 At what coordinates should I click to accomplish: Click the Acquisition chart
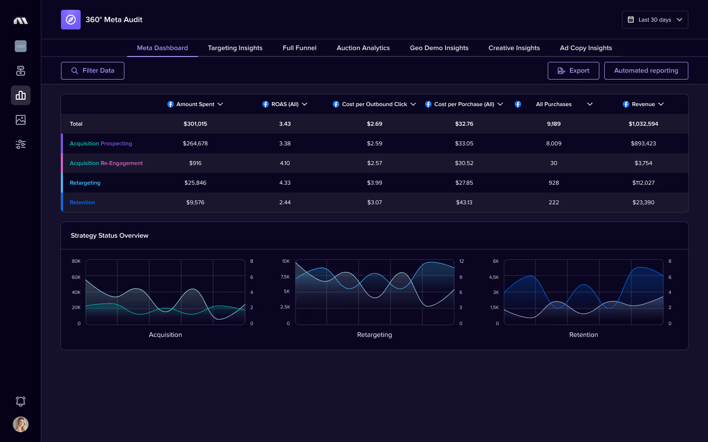(x=165, y=292)
